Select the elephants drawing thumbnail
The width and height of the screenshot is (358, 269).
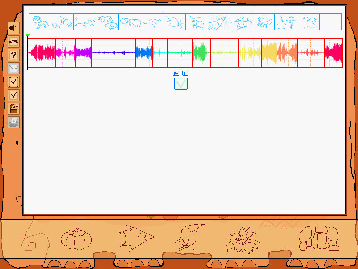pos(130,22)
